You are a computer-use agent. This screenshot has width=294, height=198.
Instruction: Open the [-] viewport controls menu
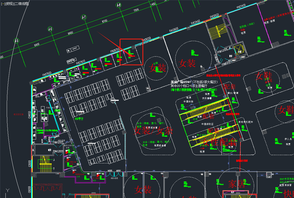pyautogui.click(x=3, y=4)
